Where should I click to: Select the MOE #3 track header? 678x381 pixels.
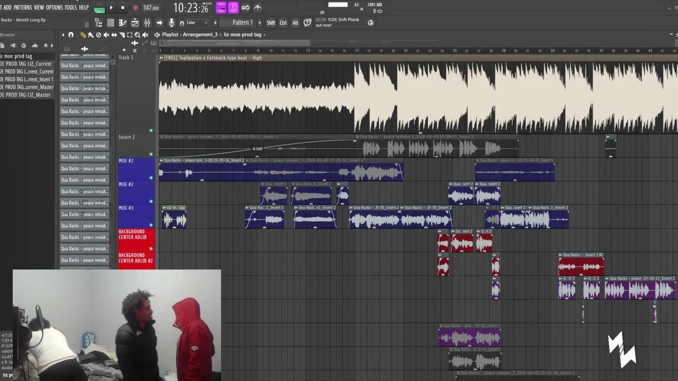(136, 216)
